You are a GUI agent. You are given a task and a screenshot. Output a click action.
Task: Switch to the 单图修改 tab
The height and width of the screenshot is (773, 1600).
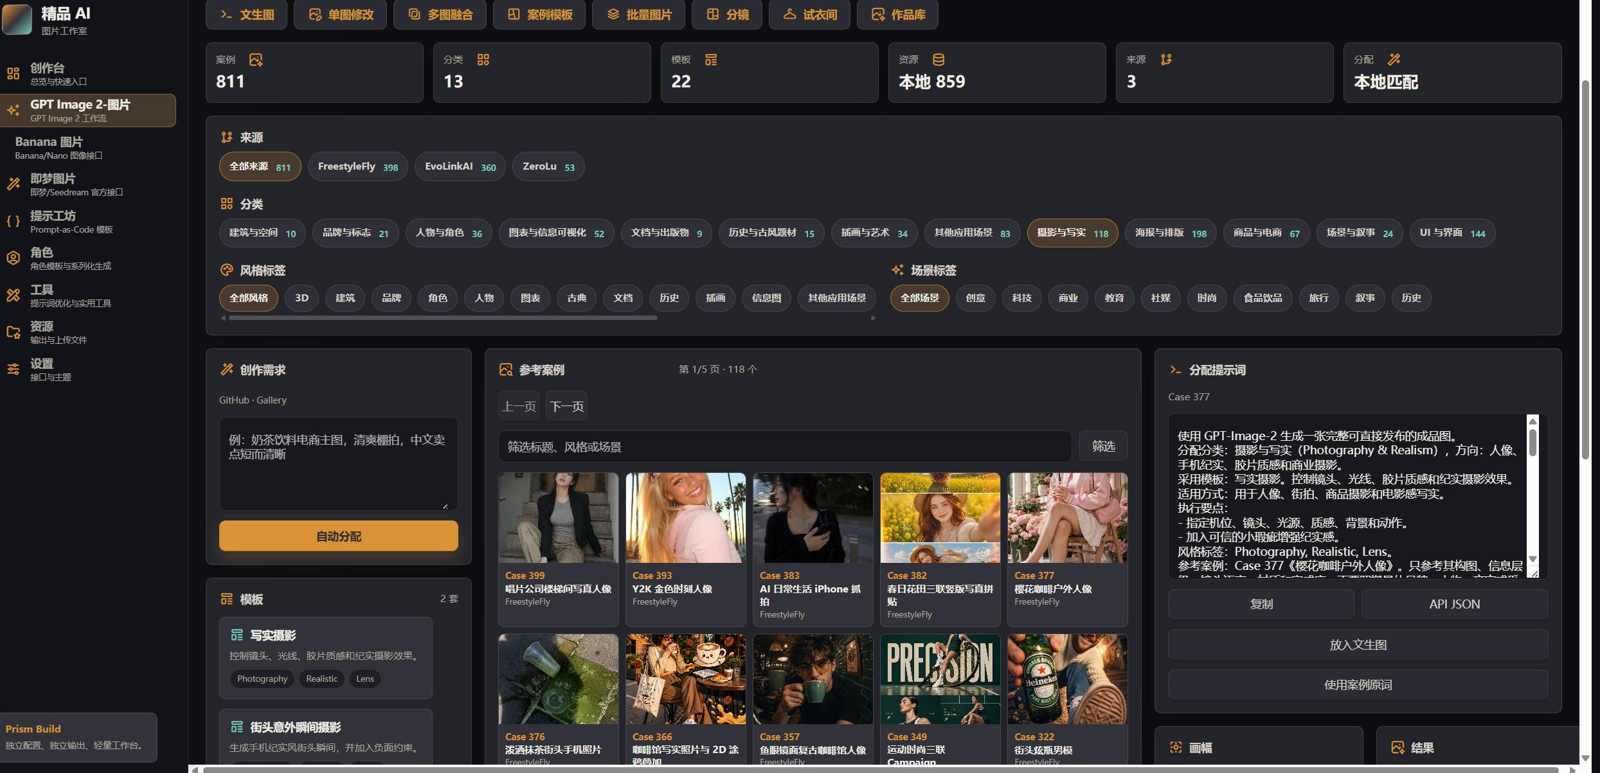pos(340,14)
